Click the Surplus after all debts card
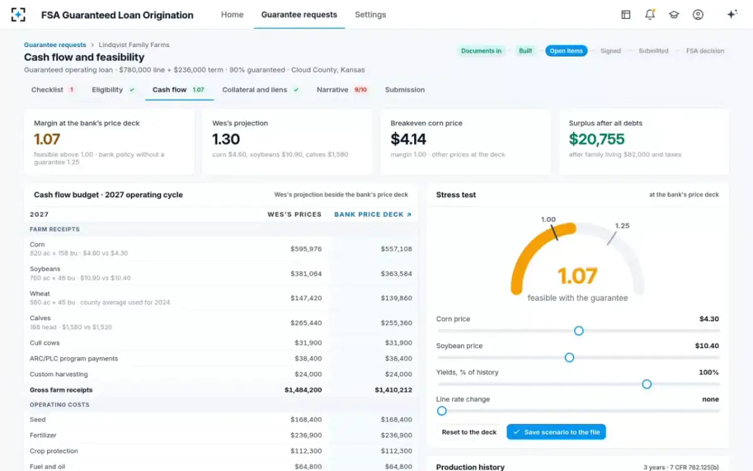Screen dimensions: 753x471 pyautogui.click(x=644, y=141)
